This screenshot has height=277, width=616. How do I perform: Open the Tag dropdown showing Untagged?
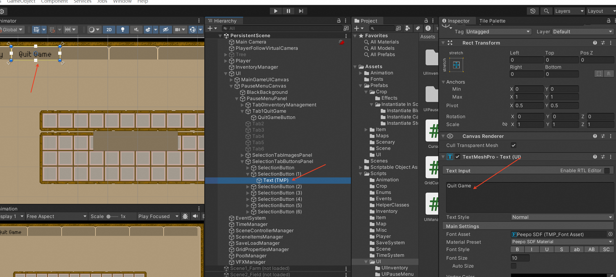click(x=498, y=32)
